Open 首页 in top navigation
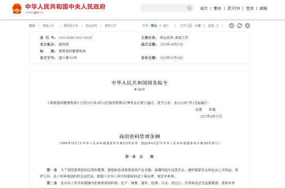Viewport: 285px width, 188px height. pos(204,8)
